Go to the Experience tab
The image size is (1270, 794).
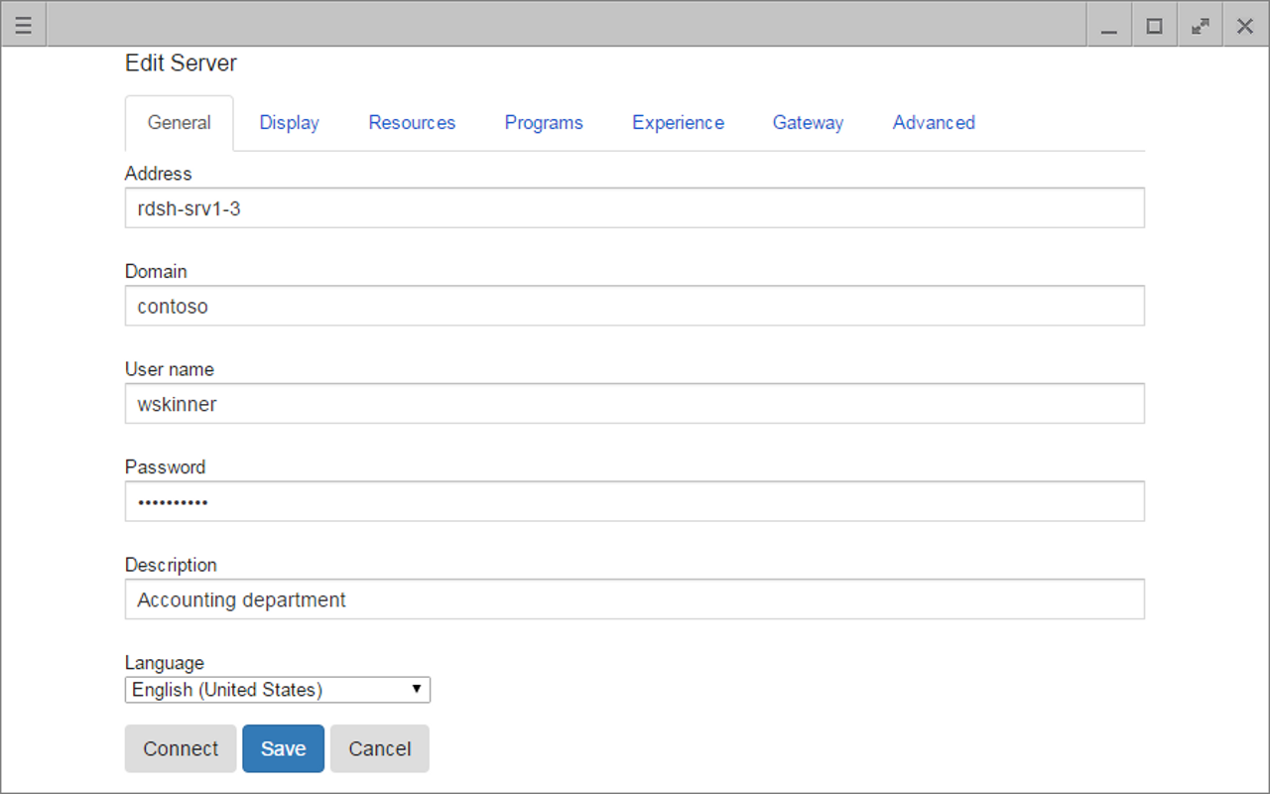click(679, 123)
